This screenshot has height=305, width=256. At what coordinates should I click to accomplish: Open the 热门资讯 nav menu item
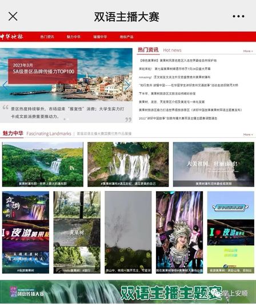47,37
